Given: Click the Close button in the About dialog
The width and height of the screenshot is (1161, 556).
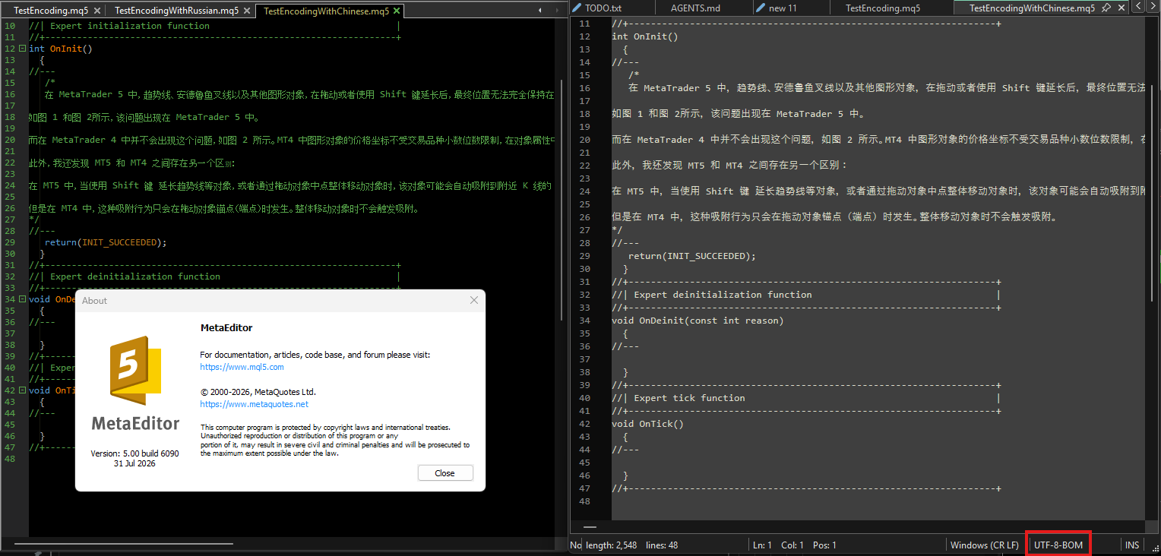Looking at the screenshot, I should pyautogui.click(x=445, y=473).
